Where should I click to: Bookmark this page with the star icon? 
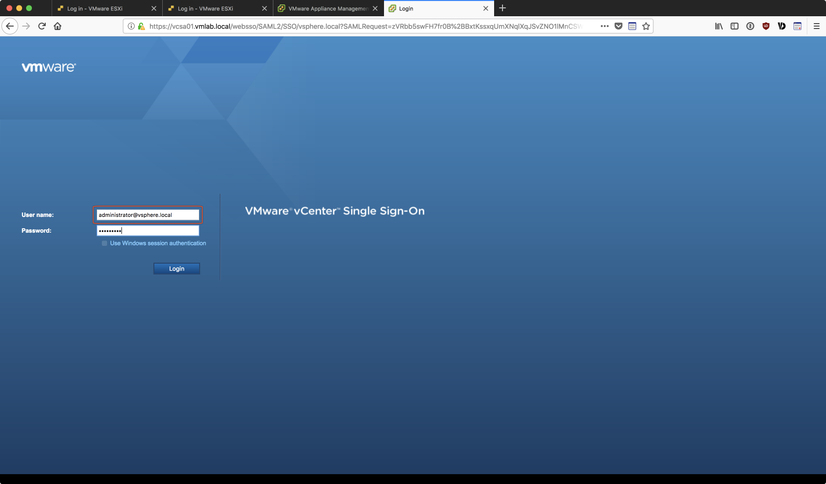pos(646,26)
